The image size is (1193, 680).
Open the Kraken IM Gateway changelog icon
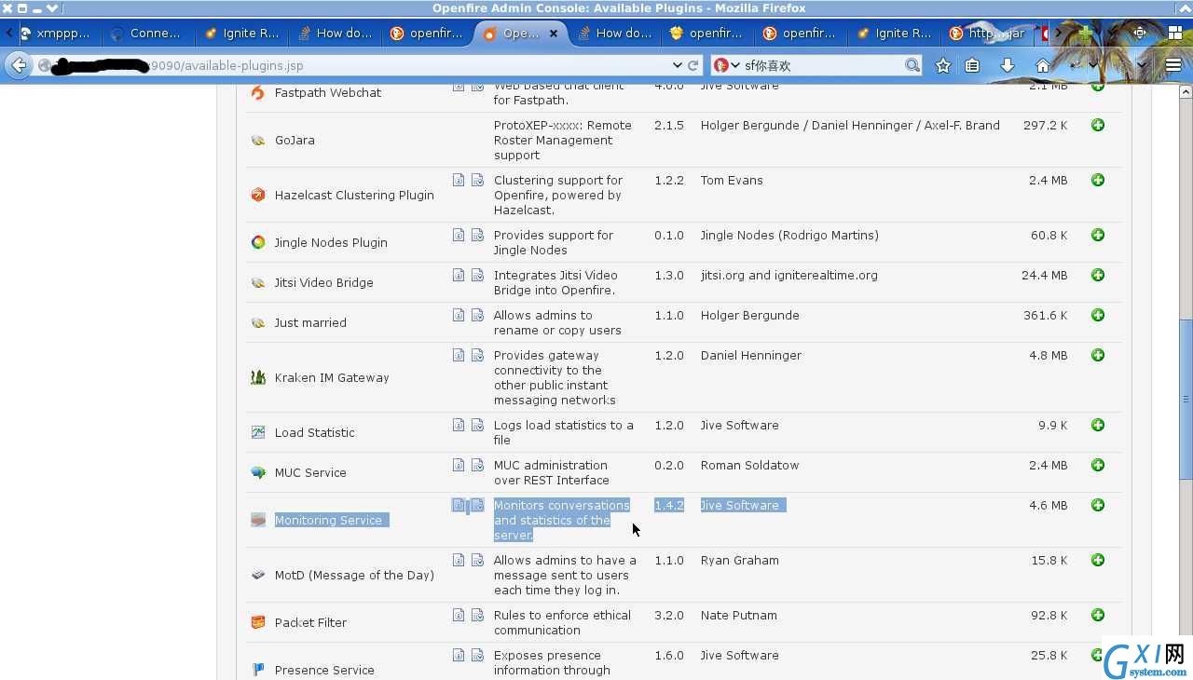pos(477,355)
